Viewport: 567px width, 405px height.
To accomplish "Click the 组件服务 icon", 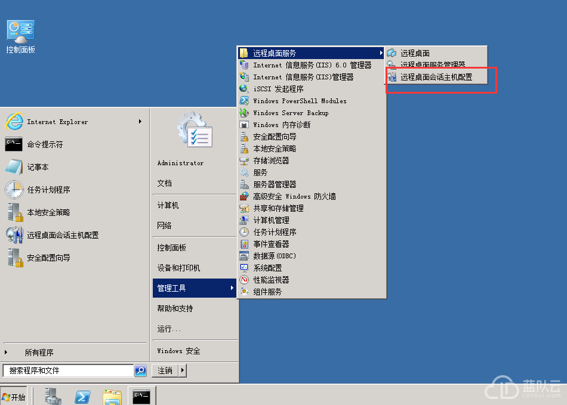I will pyautogui.click(x=244, y=292).
